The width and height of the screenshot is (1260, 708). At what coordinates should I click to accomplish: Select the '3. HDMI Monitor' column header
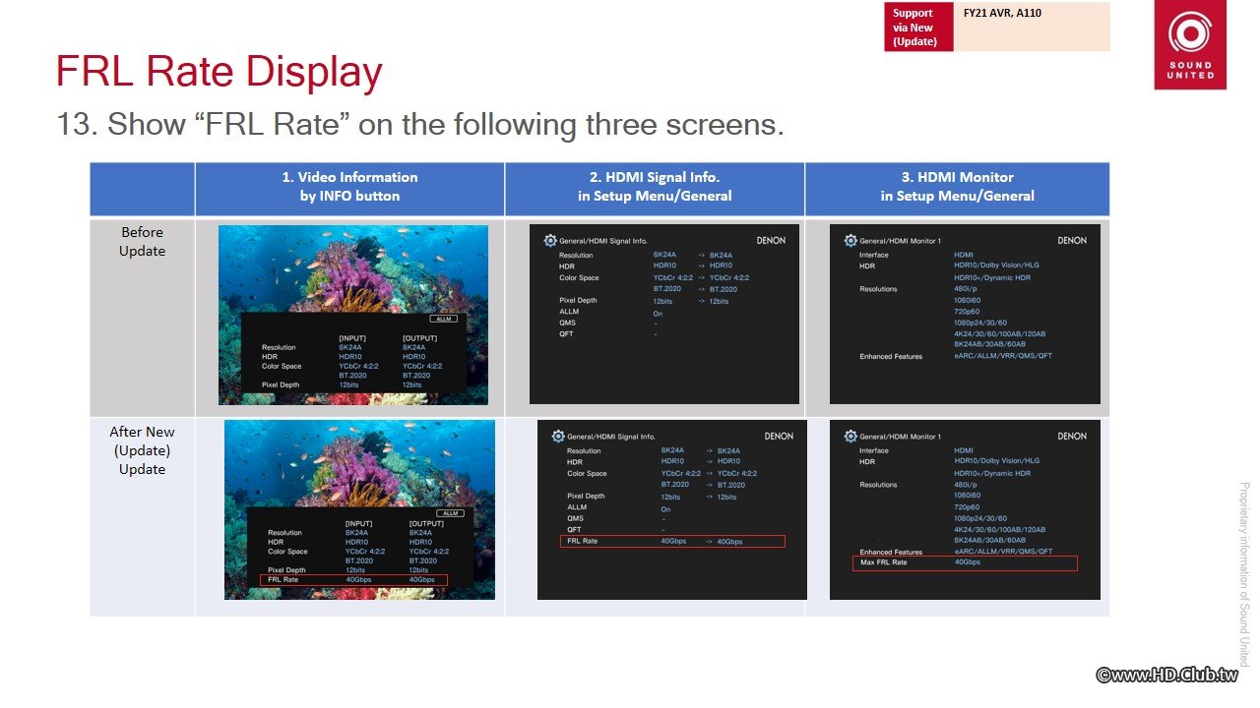(958, 187)
